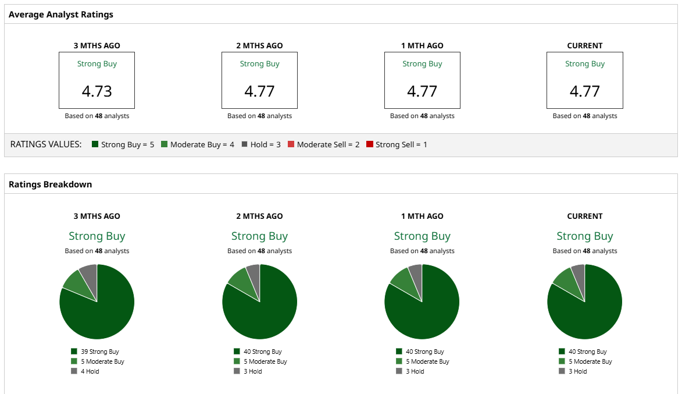Screen dimensions: 682x394
Task: Select the gray Hold = 3 legend swatch
Action: [x=244, y=144]
